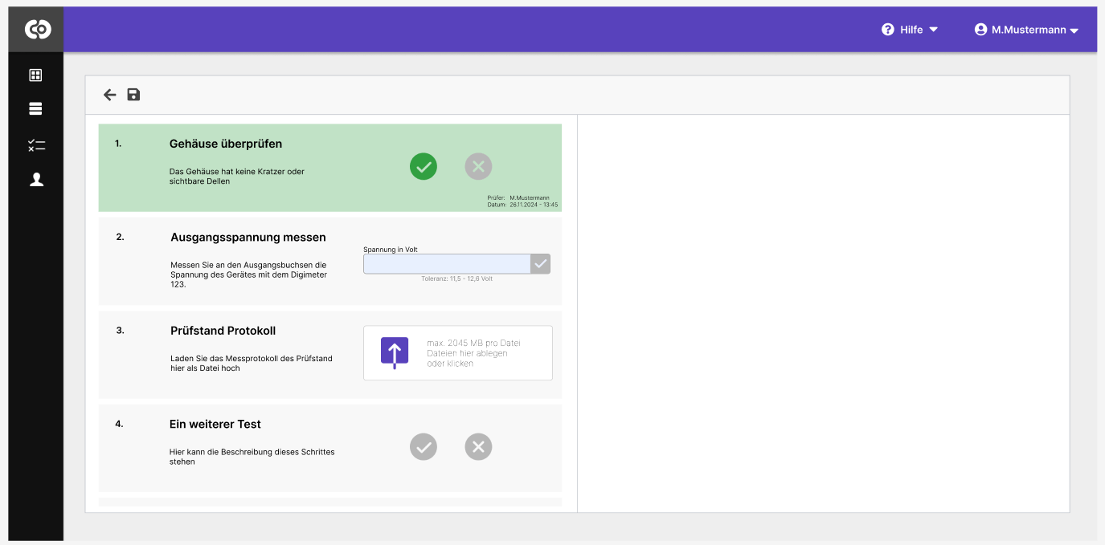Mark Ein weiterer Test as failed

pos(478,446)
